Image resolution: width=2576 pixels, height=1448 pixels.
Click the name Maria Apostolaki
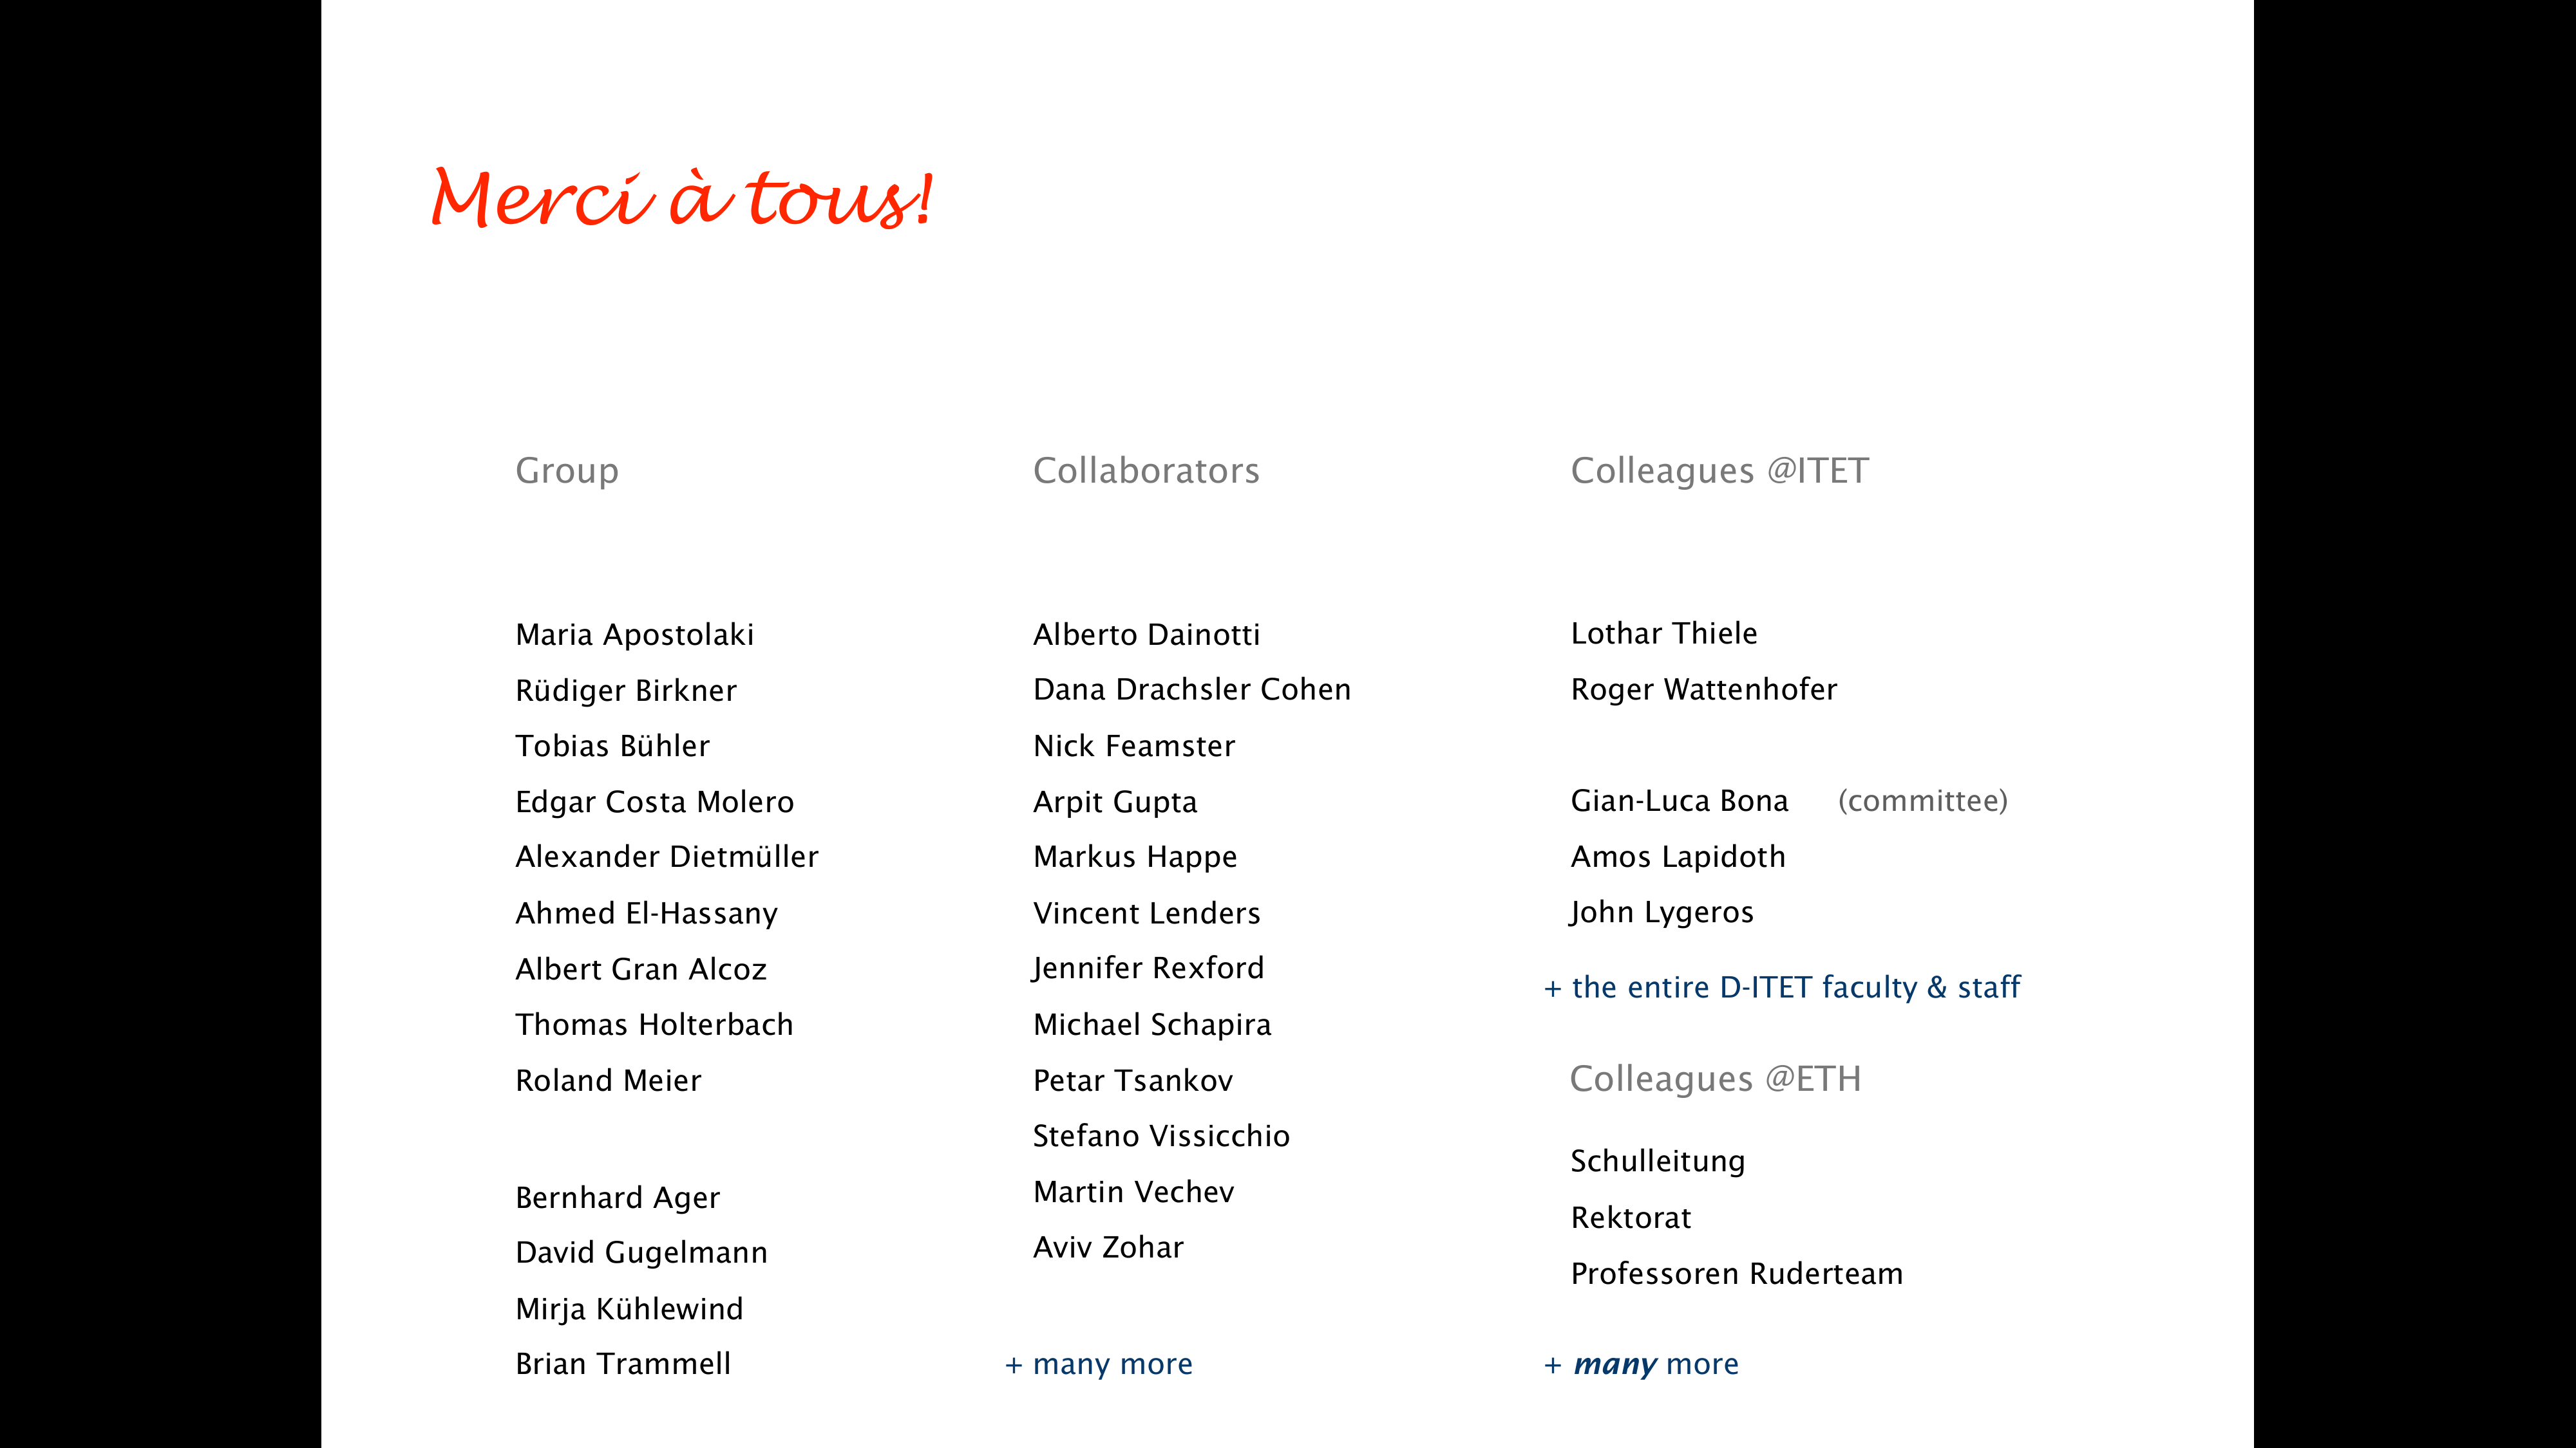point(634,635)
